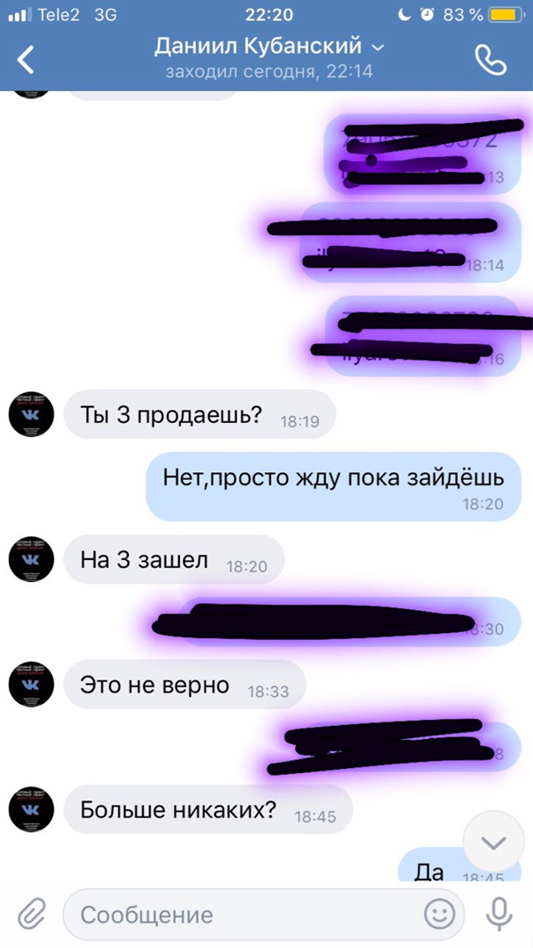
Task: Tap the battery indicator in status bar
Action: click(508, 15)
